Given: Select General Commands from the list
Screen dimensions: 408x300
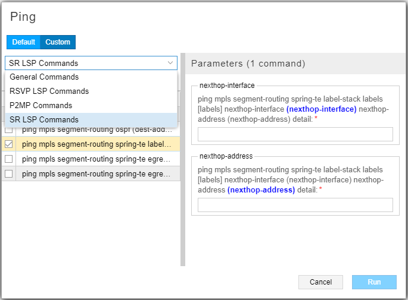Looking at the screenshot, I should [x=44, y=77].
